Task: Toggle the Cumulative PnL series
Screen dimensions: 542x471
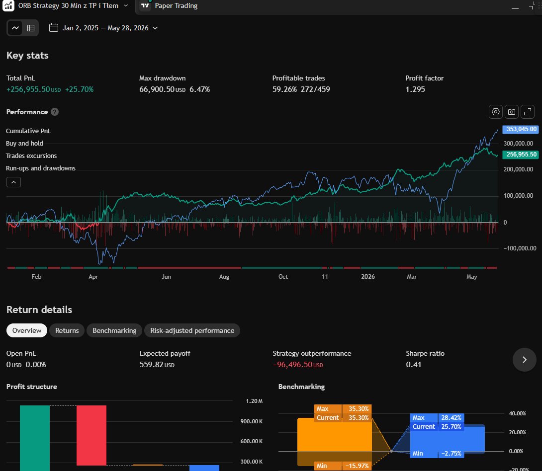Action: 28,131
